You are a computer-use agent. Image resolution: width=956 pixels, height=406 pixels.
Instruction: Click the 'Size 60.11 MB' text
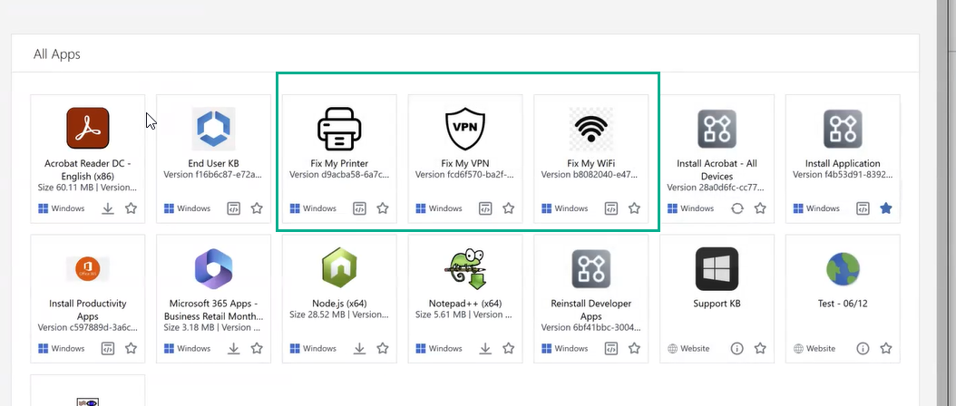click(x=64, y=188)
